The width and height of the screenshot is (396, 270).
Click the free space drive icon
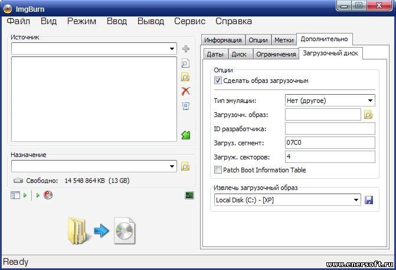(x=18, y=181)
